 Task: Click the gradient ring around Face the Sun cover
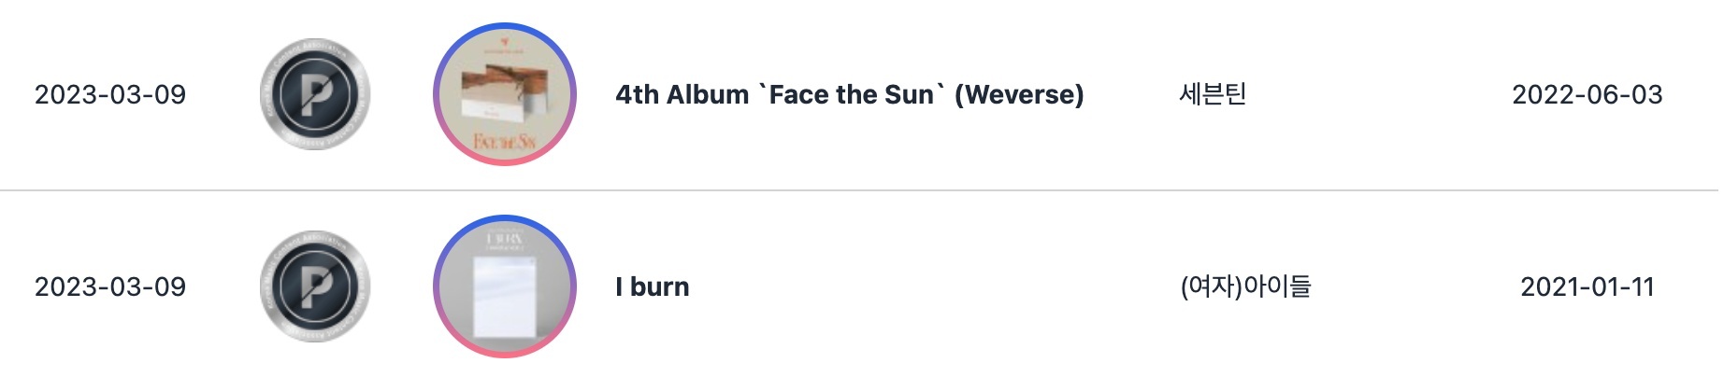(505, 26)
